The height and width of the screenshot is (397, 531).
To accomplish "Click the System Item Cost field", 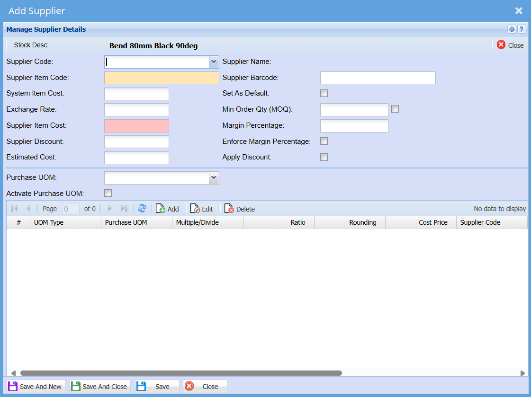I will tap(136, 94).
